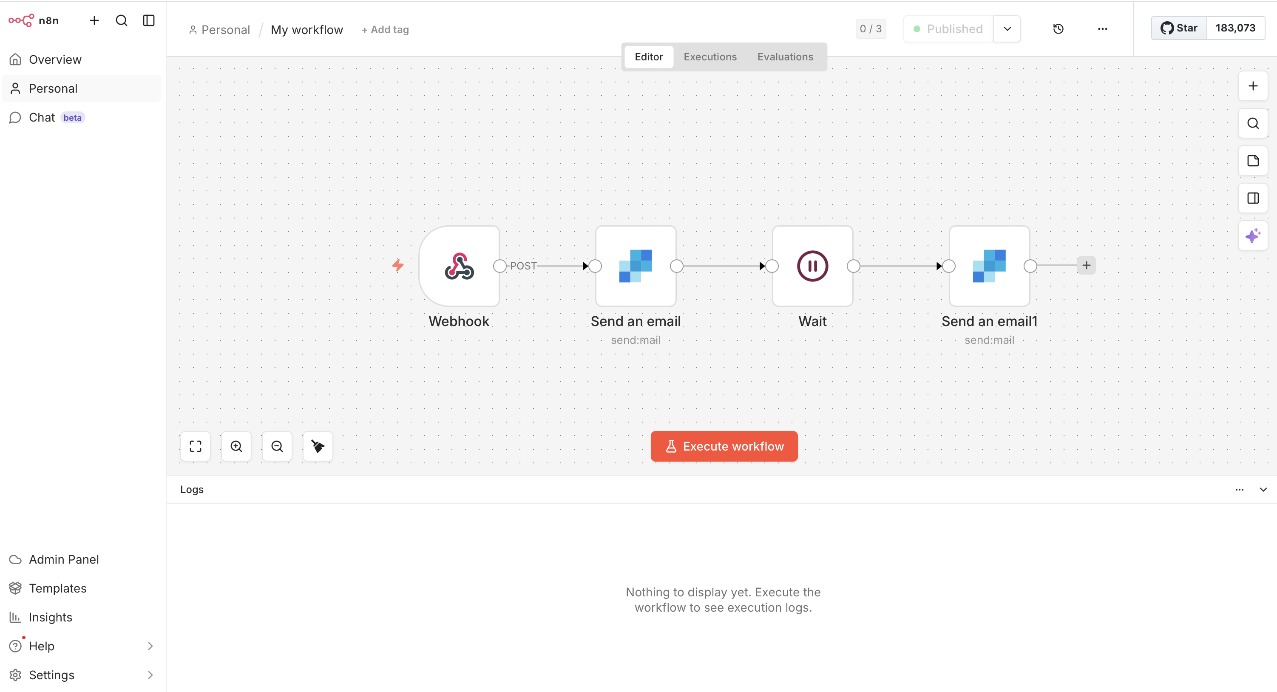1277x692 pixels.
Task: Go to Admin Panel
Action: point(81,559)
